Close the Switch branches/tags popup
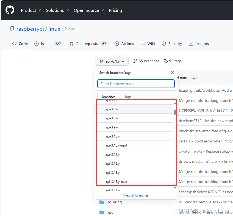This screenshot has width=233, height=216. click(172, 72)
